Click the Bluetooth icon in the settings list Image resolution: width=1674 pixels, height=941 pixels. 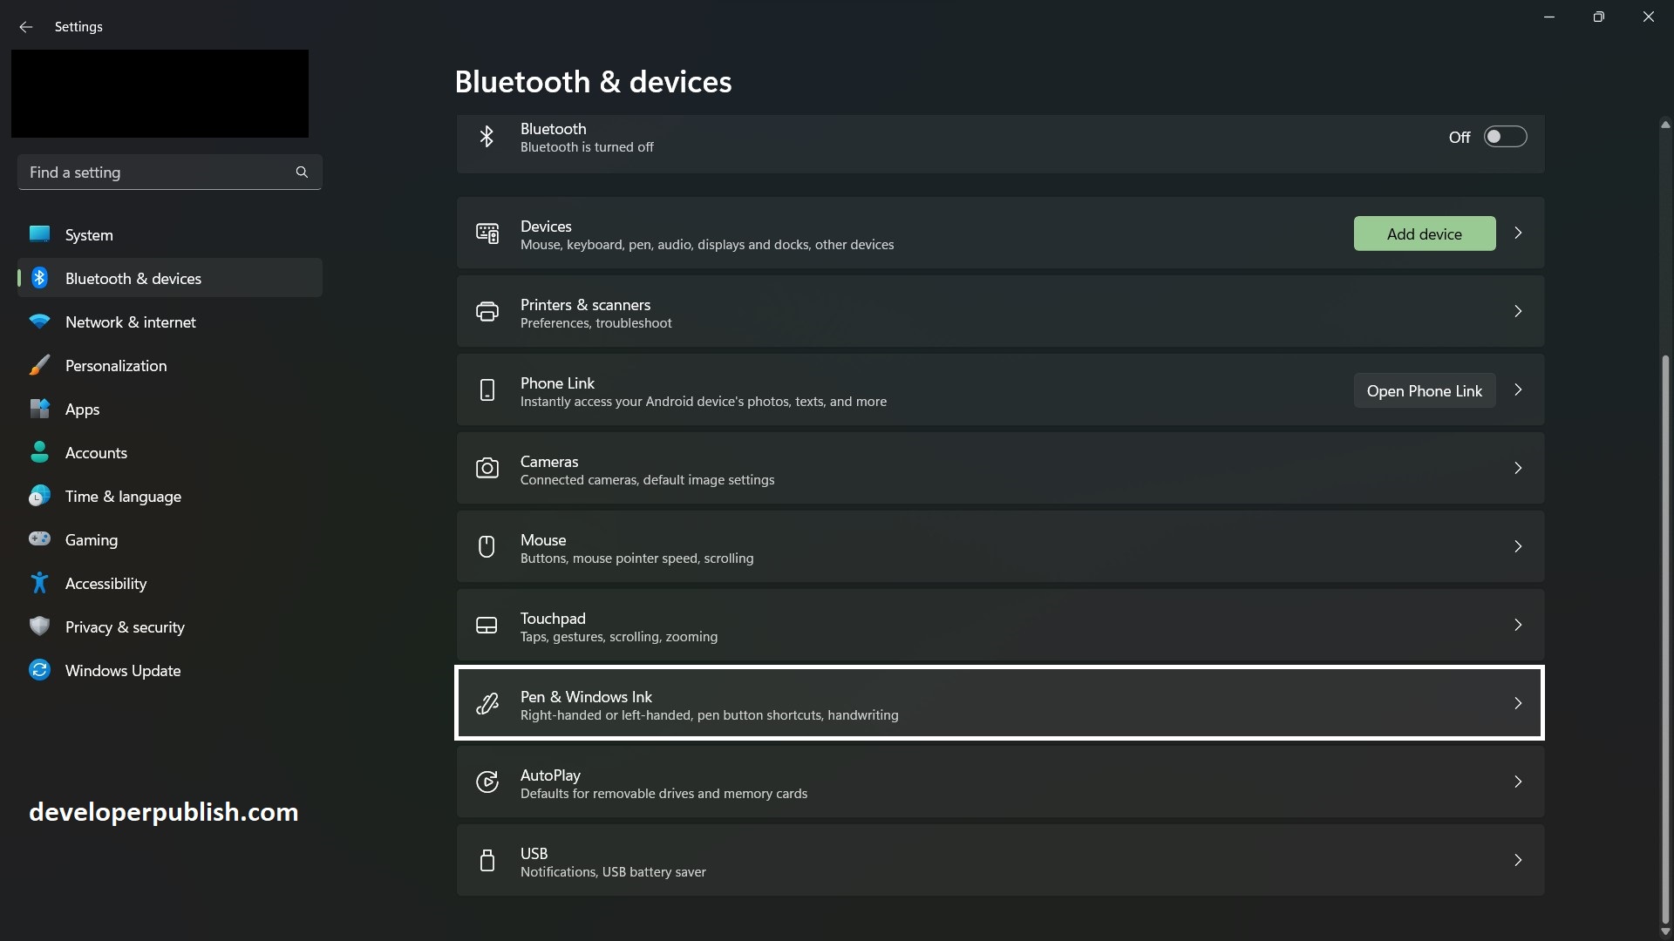pos(487,137)
